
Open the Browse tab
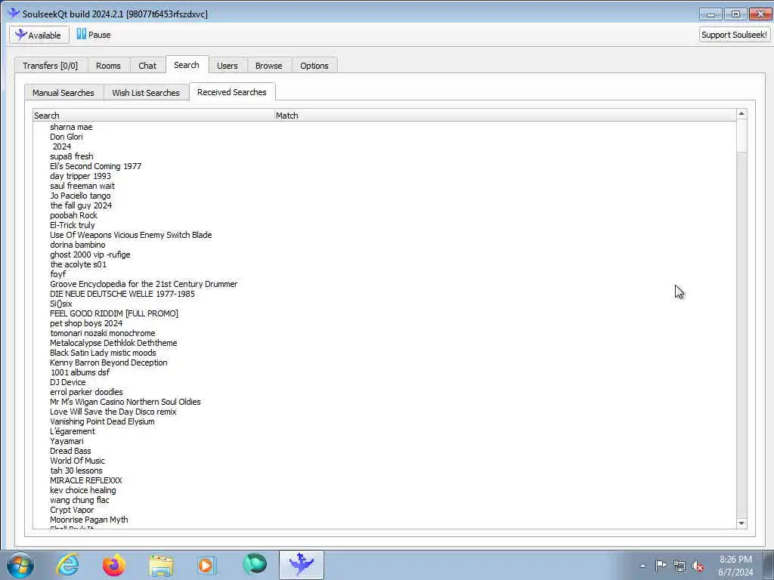click(x=268, y=66)
